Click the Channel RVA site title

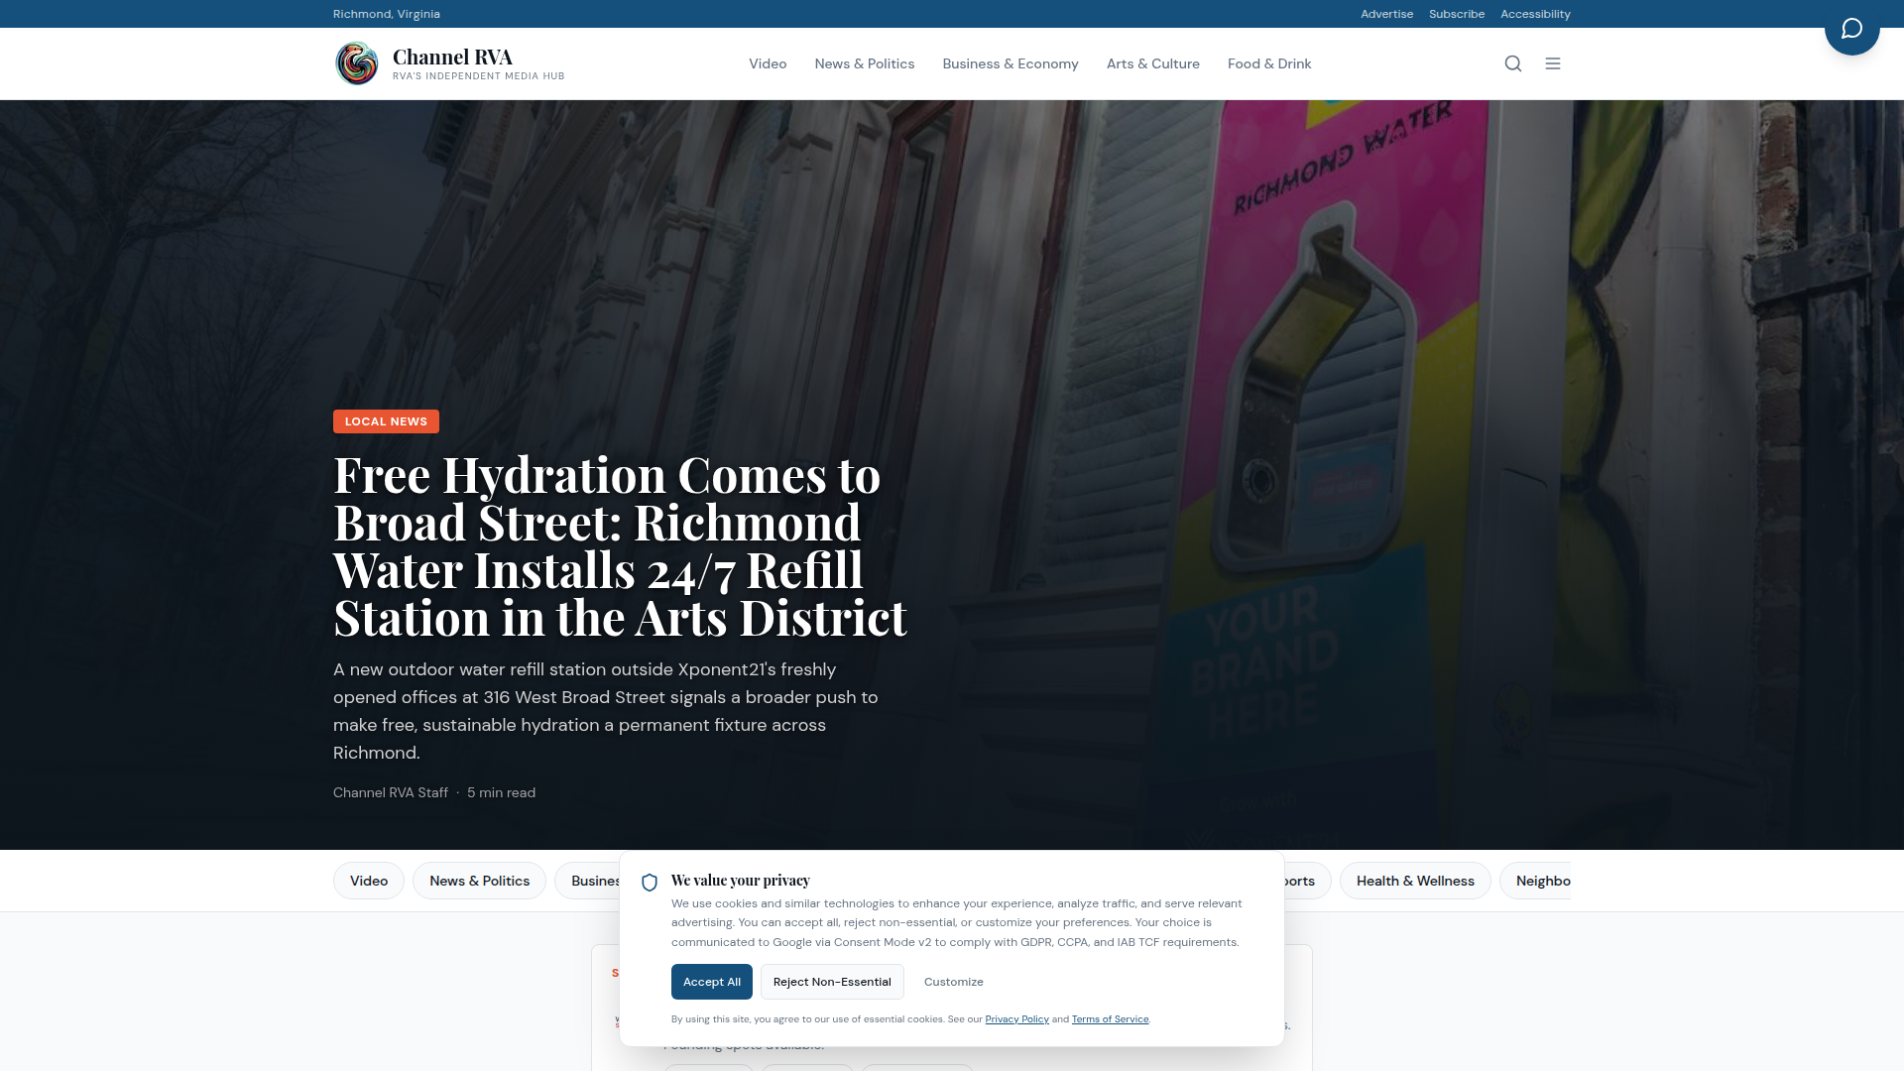click(x=452, y=57)
